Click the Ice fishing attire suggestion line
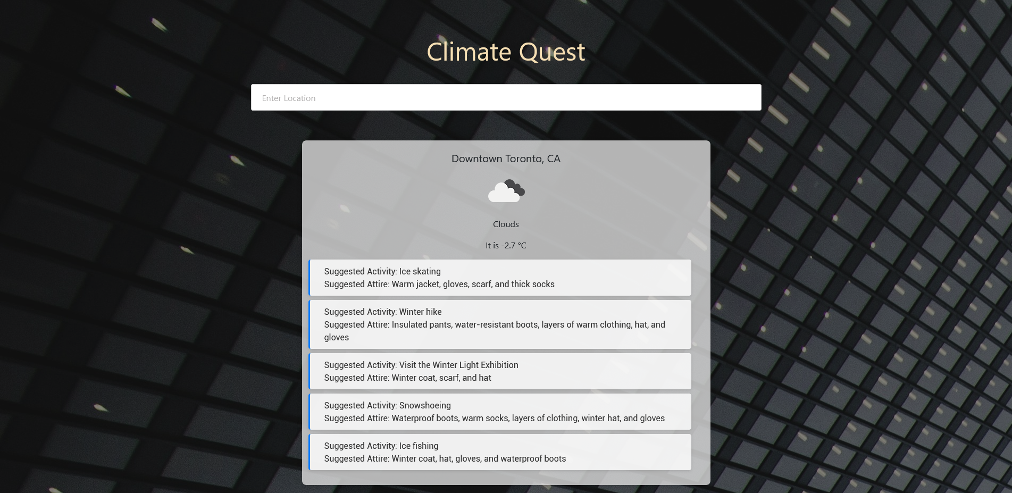The height and width of the screenshot is (493, 1012). coord(445,458)
